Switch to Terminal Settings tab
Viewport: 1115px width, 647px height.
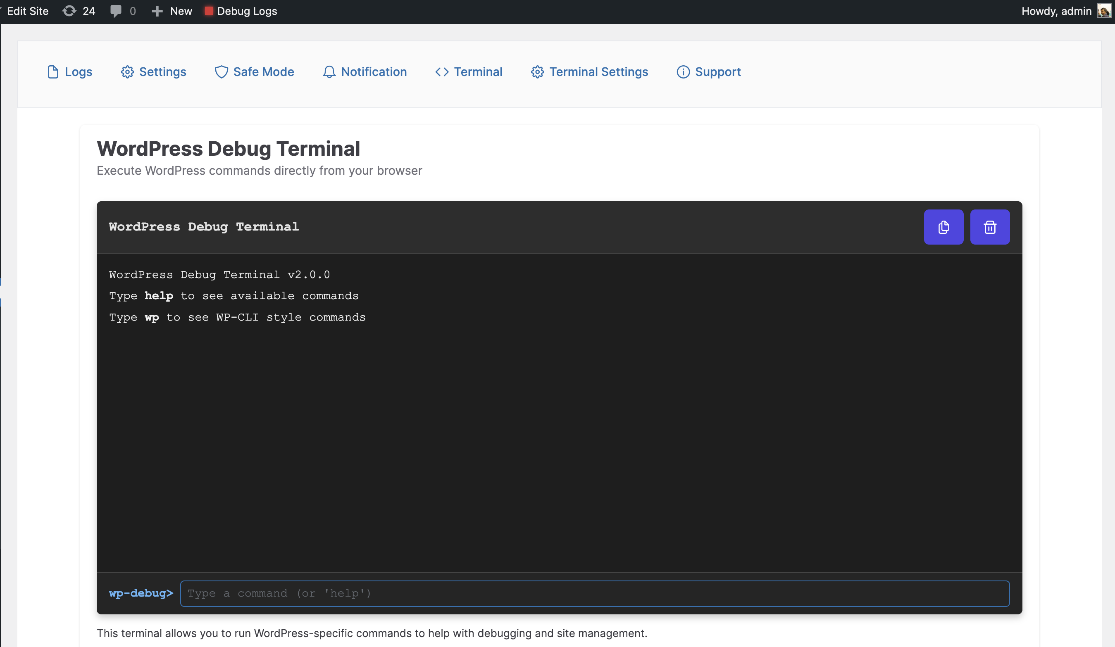tap(589, 71)
